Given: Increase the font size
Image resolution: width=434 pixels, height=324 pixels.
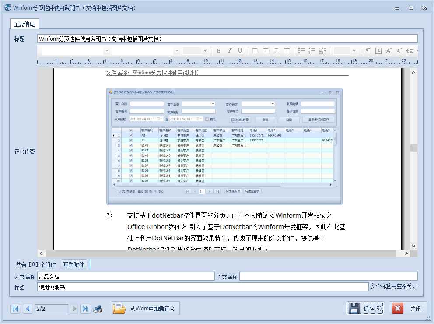Looking at the screenshot, I should click(389, 51).
